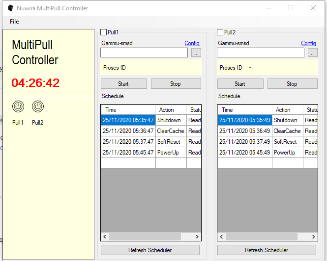
Task: Click SoftReset action in Pull2 schedule
Action: [x=288, y=142]
